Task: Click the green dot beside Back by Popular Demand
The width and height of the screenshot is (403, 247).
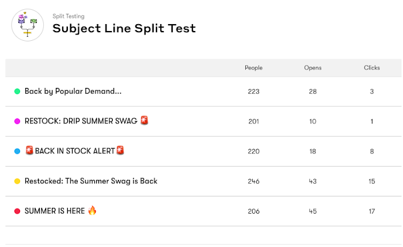Action: pos(17,91)
